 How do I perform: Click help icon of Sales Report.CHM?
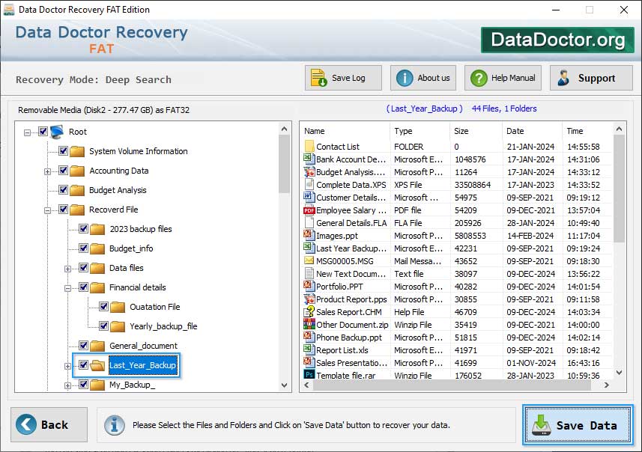pyautogui.click(x=309, y=312)
